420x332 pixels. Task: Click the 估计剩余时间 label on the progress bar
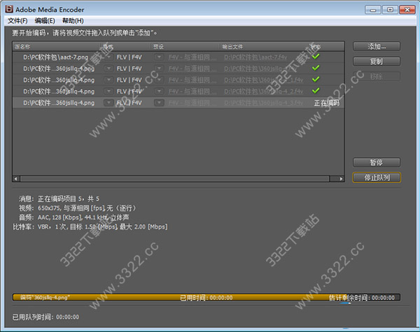click(349, 298)
